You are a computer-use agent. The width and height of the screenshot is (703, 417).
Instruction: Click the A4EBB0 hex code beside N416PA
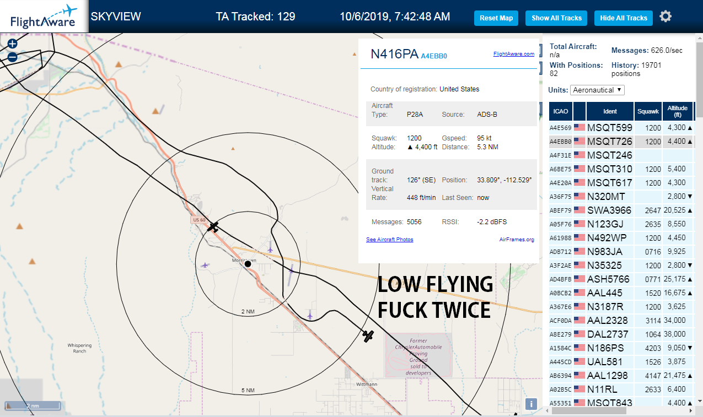(x=433, y=56)
